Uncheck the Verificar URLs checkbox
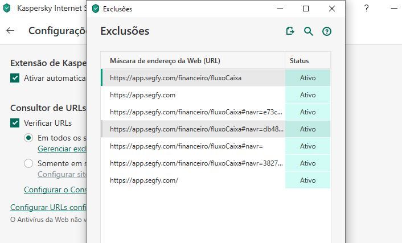This screenshot has height=243, width=402. coord(15,123)
